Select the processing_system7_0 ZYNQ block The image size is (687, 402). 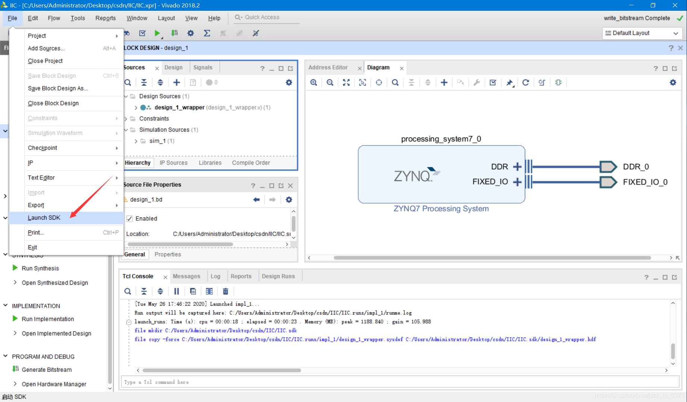441,174
